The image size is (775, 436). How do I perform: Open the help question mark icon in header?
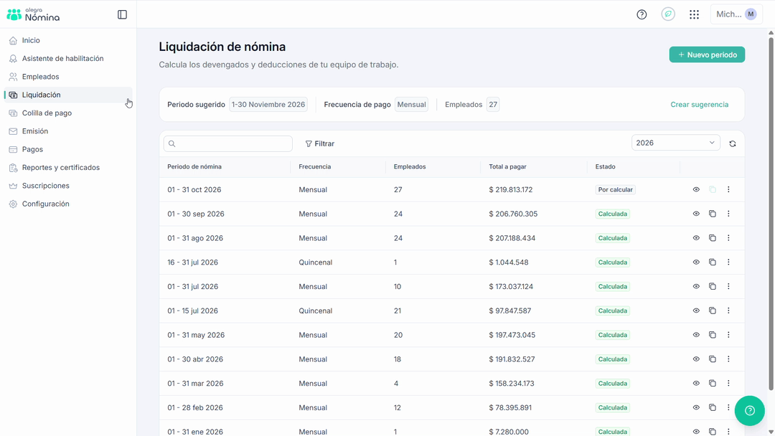[642, 15]
